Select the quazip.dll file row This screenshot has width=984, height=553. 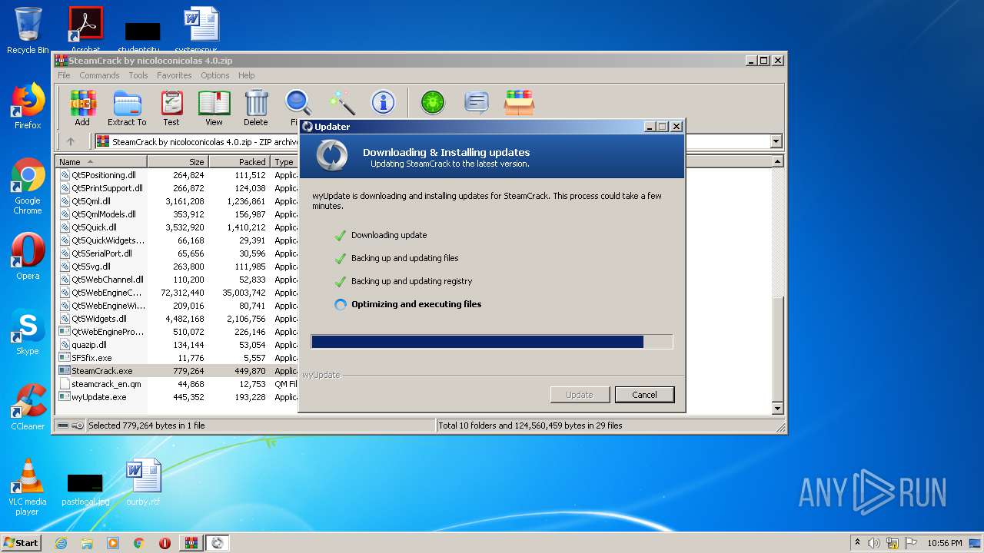pyautogui.click(x=178, y=345)
